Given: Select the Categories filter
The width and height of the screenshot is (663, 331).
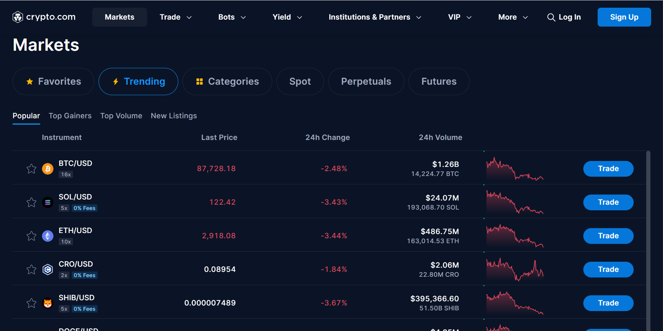Looking at the screenshot, I should point(227,82).
